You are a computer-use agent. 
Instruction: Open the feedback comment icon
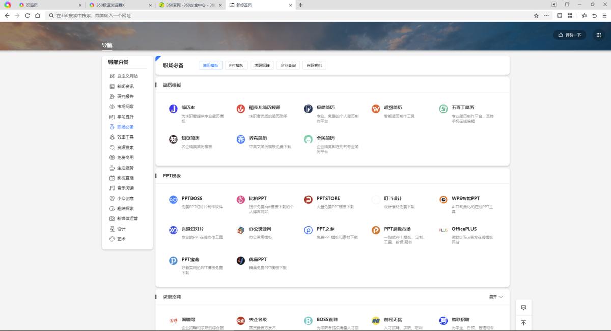click(523, 307)
